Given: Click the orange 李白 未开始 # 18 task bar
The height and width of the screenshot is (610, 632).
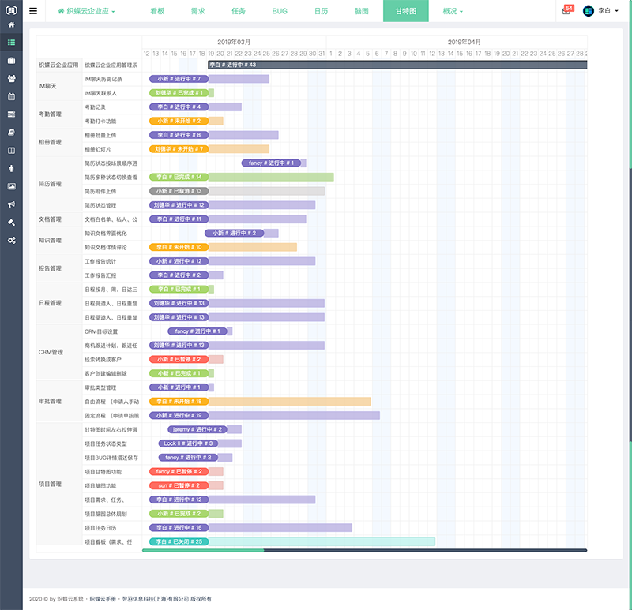Looking at the screenshot, I should pyautogui.click(x=260, y=402).
